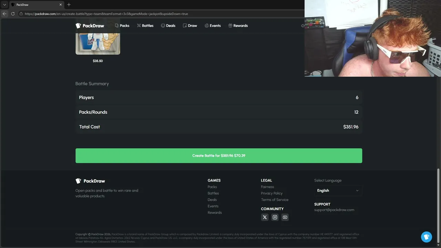
Task: Toggle the sound speaker icon in the header
Action: point(302,25)
